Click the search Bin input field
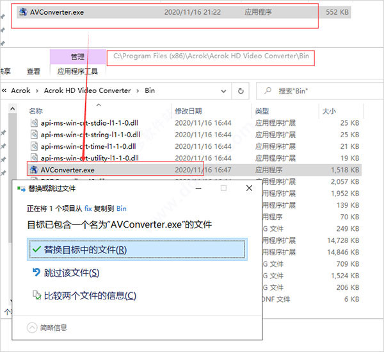Screen dimensions: 384x352 [x=319, y=91]
